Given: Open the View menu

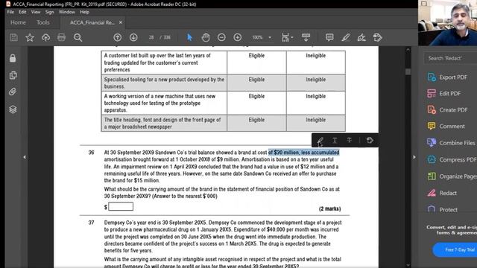Looking at the screenshot, I should coord(36,12).
